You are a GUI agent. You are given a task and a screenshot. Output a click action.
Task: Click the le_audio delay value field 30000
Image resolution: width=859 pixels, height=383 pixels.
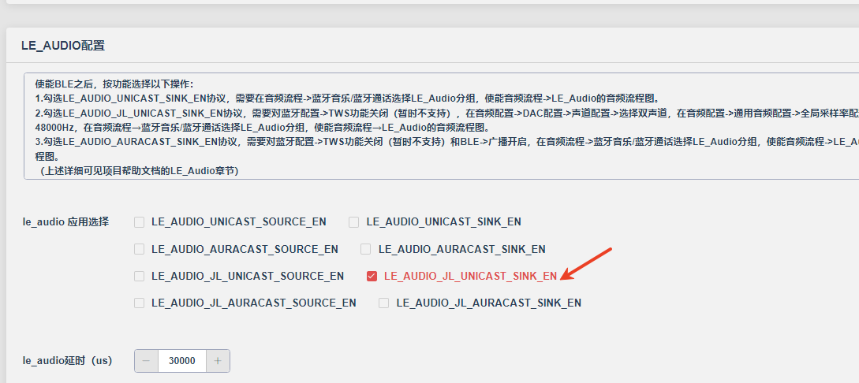pos(182,361)
